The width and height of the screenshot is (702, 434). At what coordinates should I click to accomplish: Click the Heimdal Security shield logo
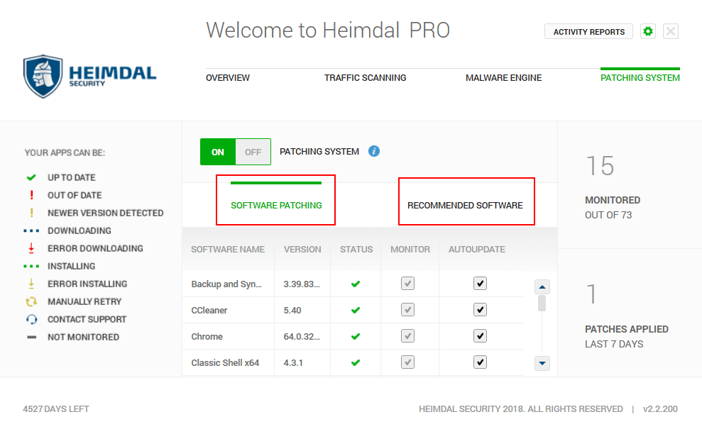[x=43, y=77]
